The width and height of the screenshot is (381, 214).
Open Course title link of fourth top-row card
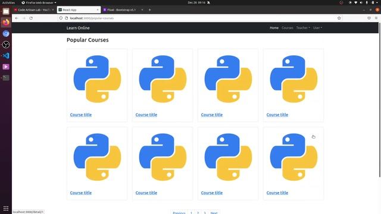(277, 115)
